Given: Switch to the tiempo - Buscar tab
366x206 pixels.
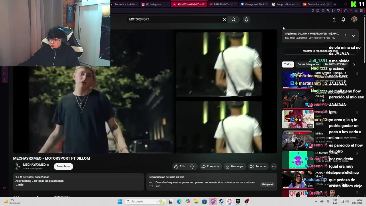Looking at the screenshot, I should click(x=285, y=4).
